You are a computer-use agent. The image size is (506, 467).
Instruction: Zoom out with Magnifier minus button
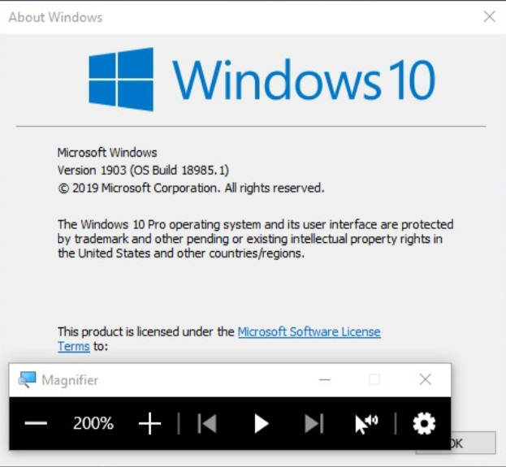[x=36, y=423]
